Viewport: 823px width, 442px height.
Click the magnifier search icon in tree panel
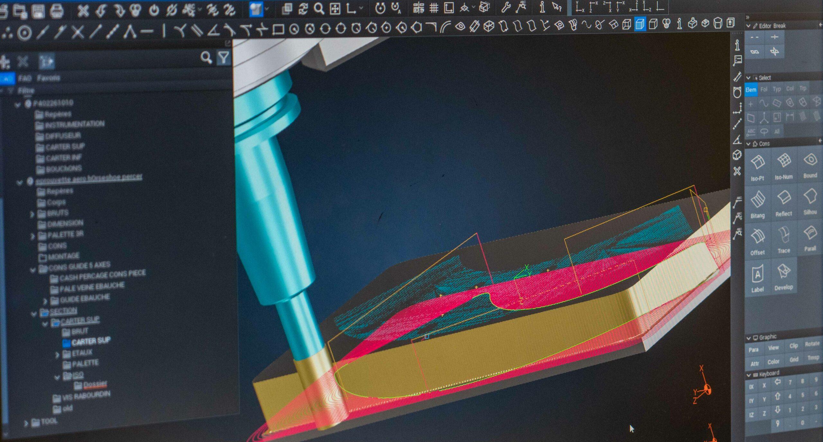[x=206, y=58]
